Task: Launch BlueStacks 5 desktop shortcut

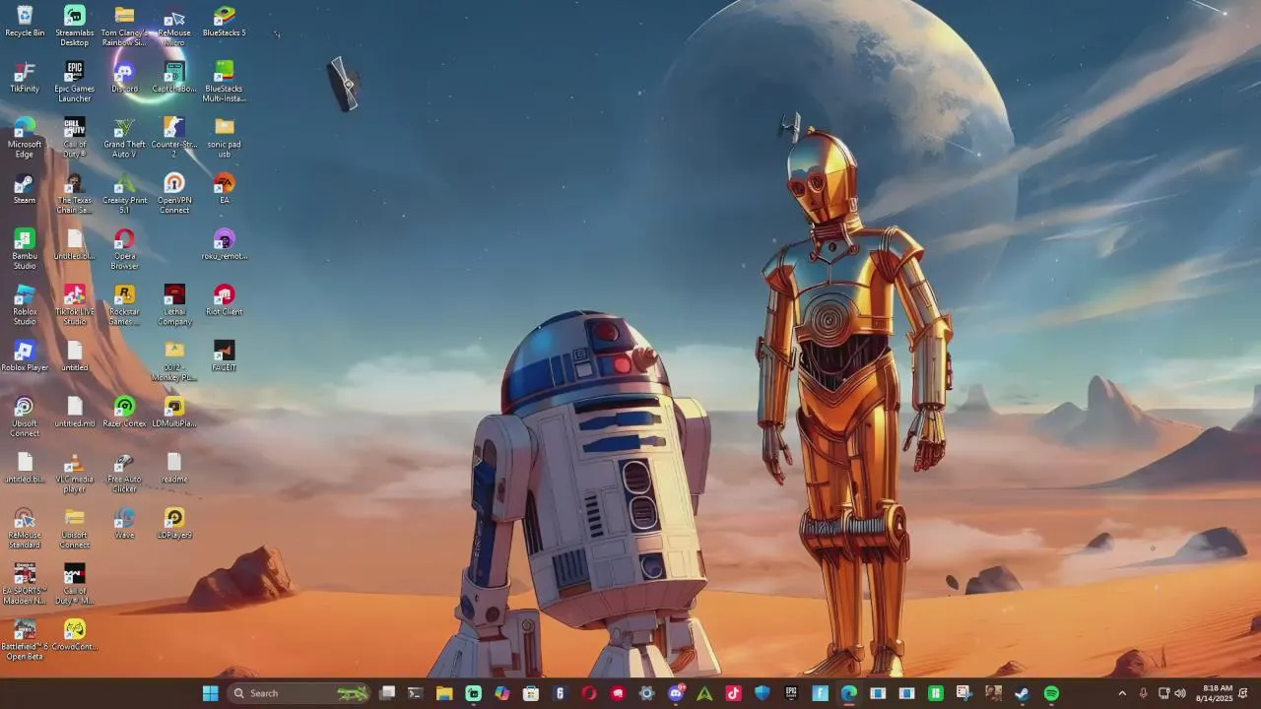Action: (x=225, y=21)
